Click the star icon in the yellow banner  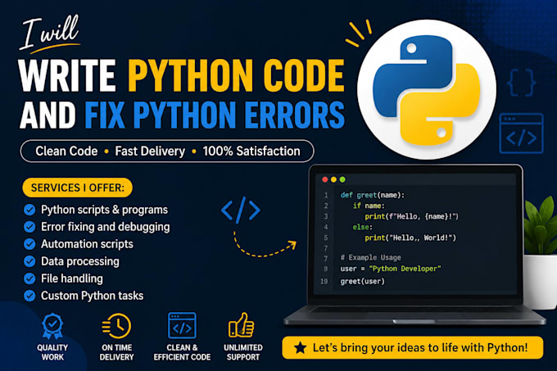(x=300, y=348)
